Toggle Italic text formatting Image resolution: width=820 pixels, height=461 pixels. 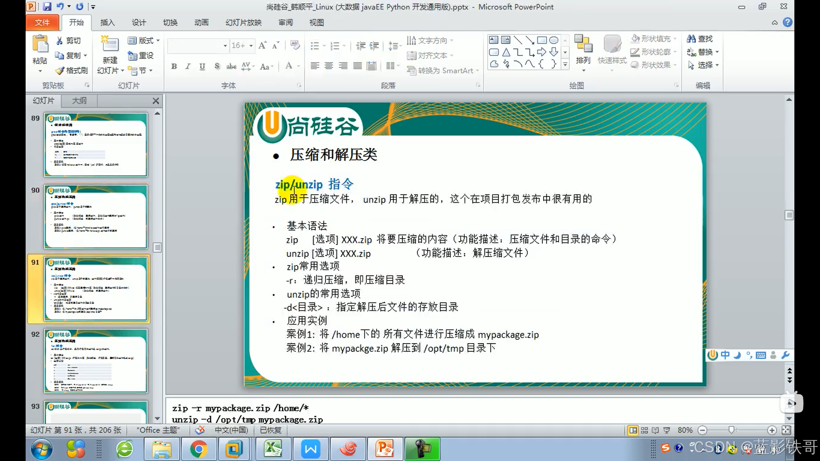pos(188,66)
